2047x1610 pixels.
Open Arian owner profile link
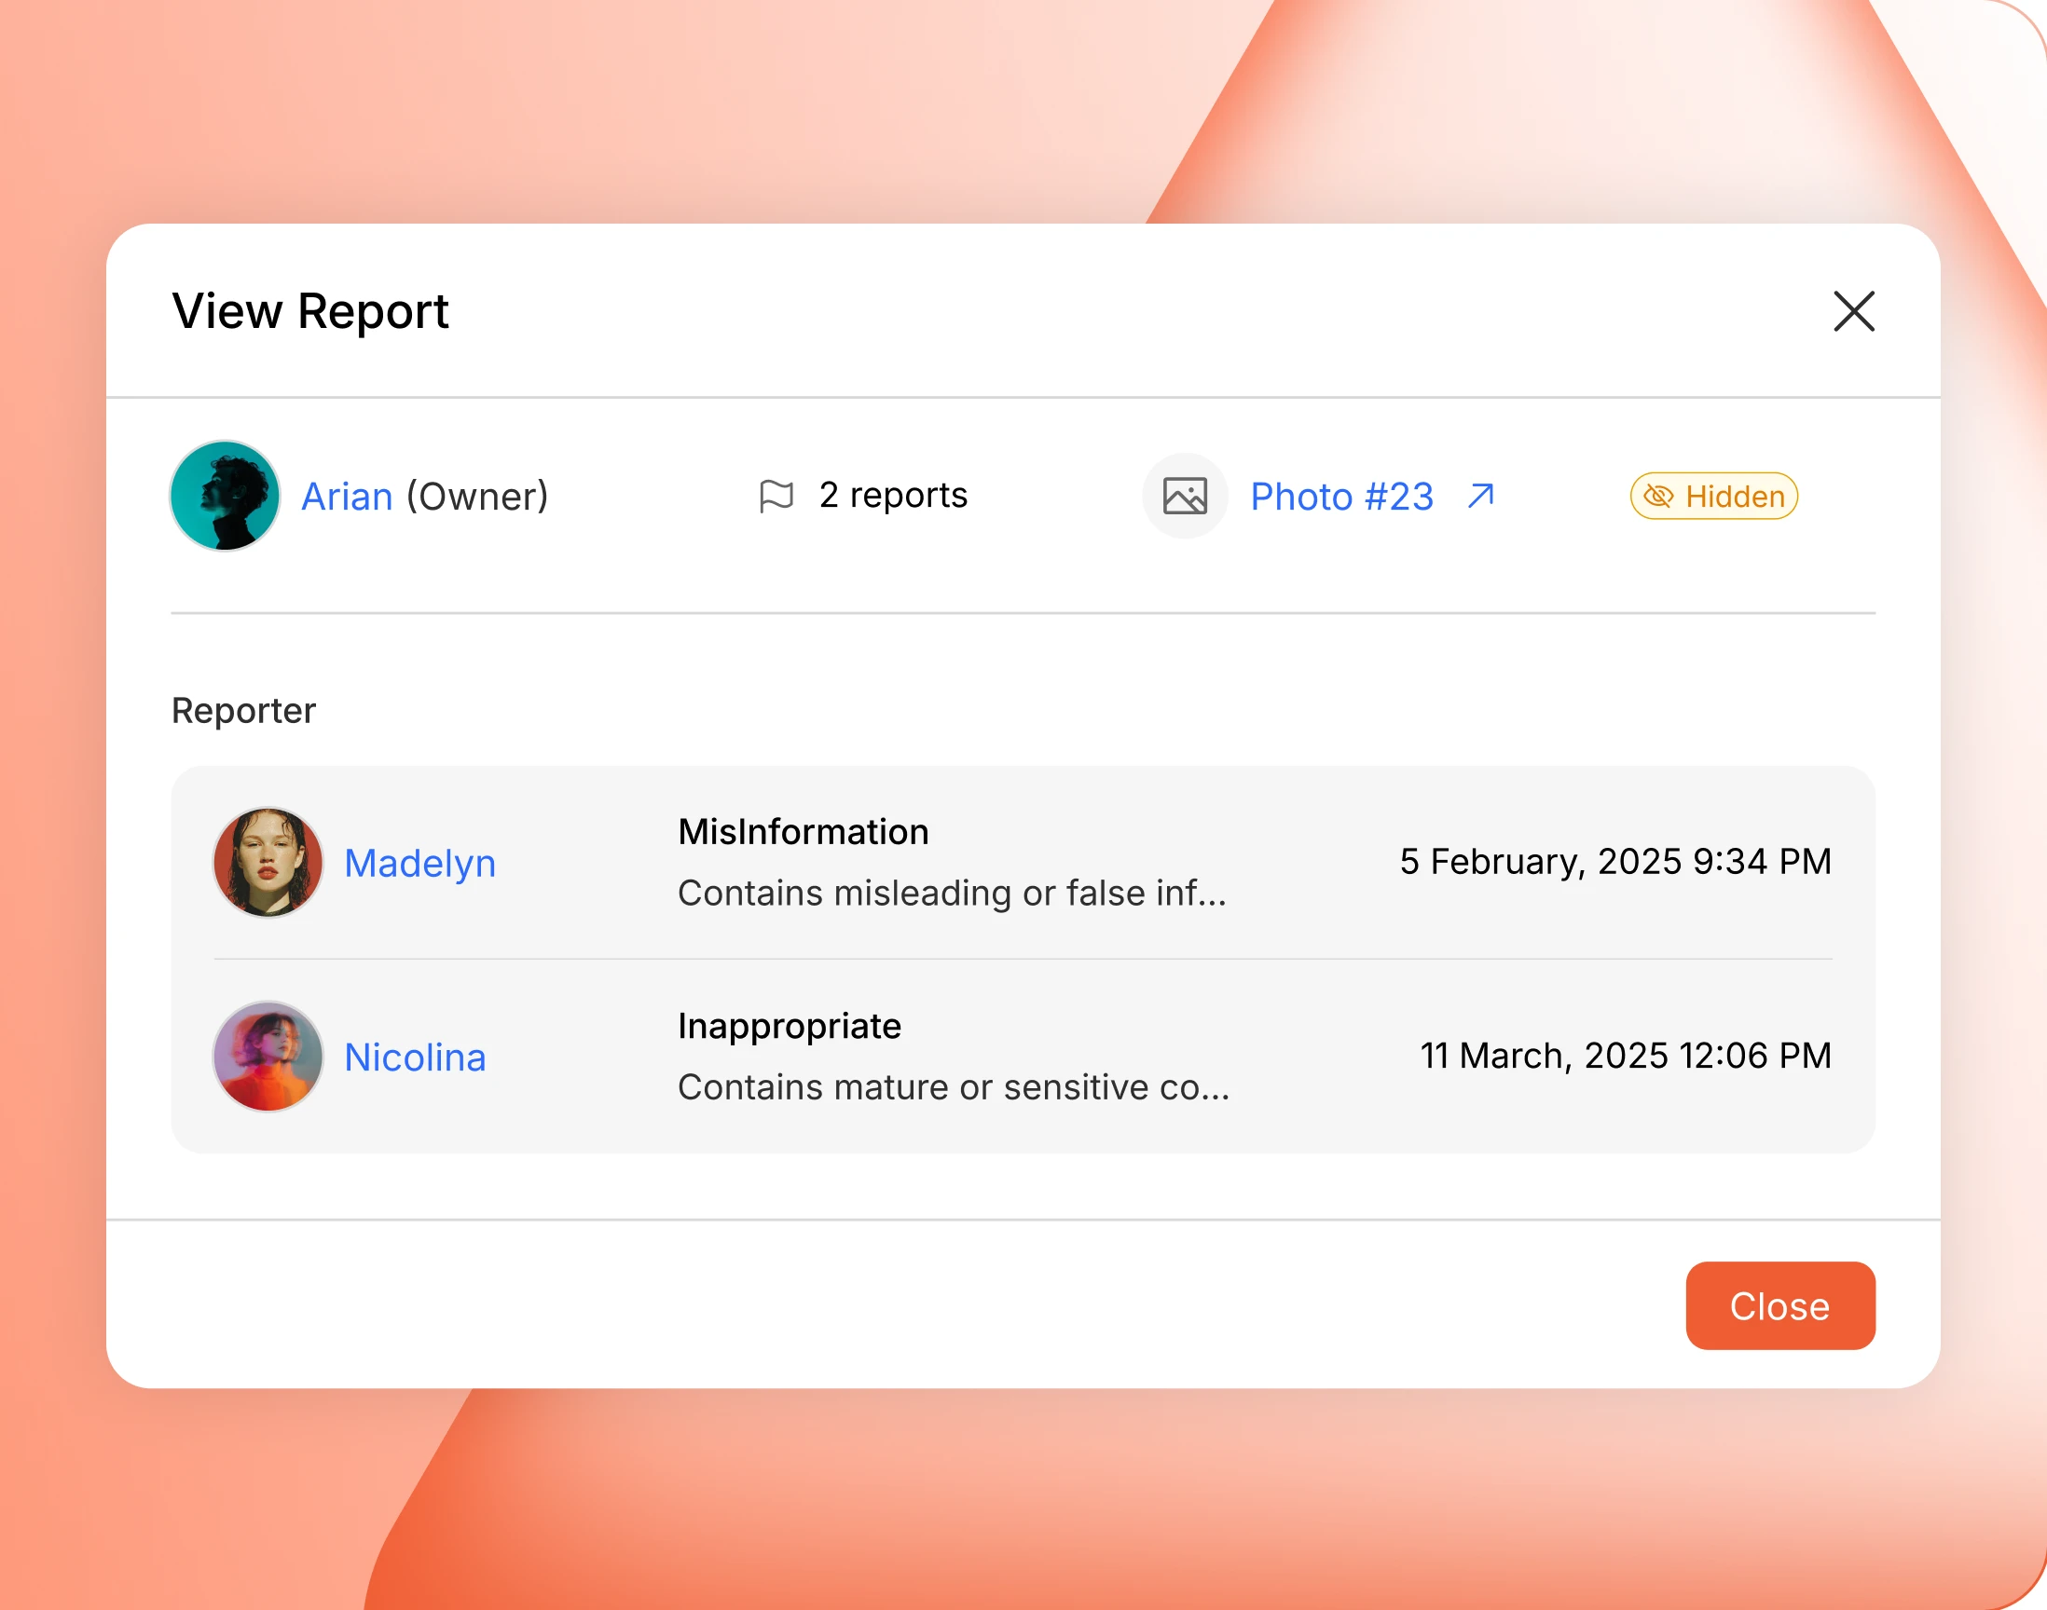pos(347,497)
